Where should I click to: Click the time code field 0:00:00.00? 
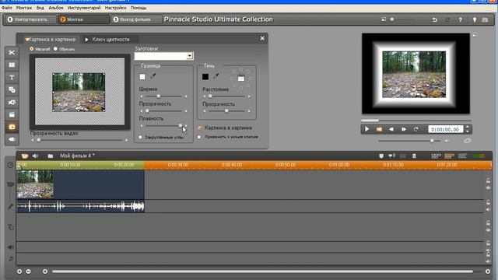click(445, 129)
